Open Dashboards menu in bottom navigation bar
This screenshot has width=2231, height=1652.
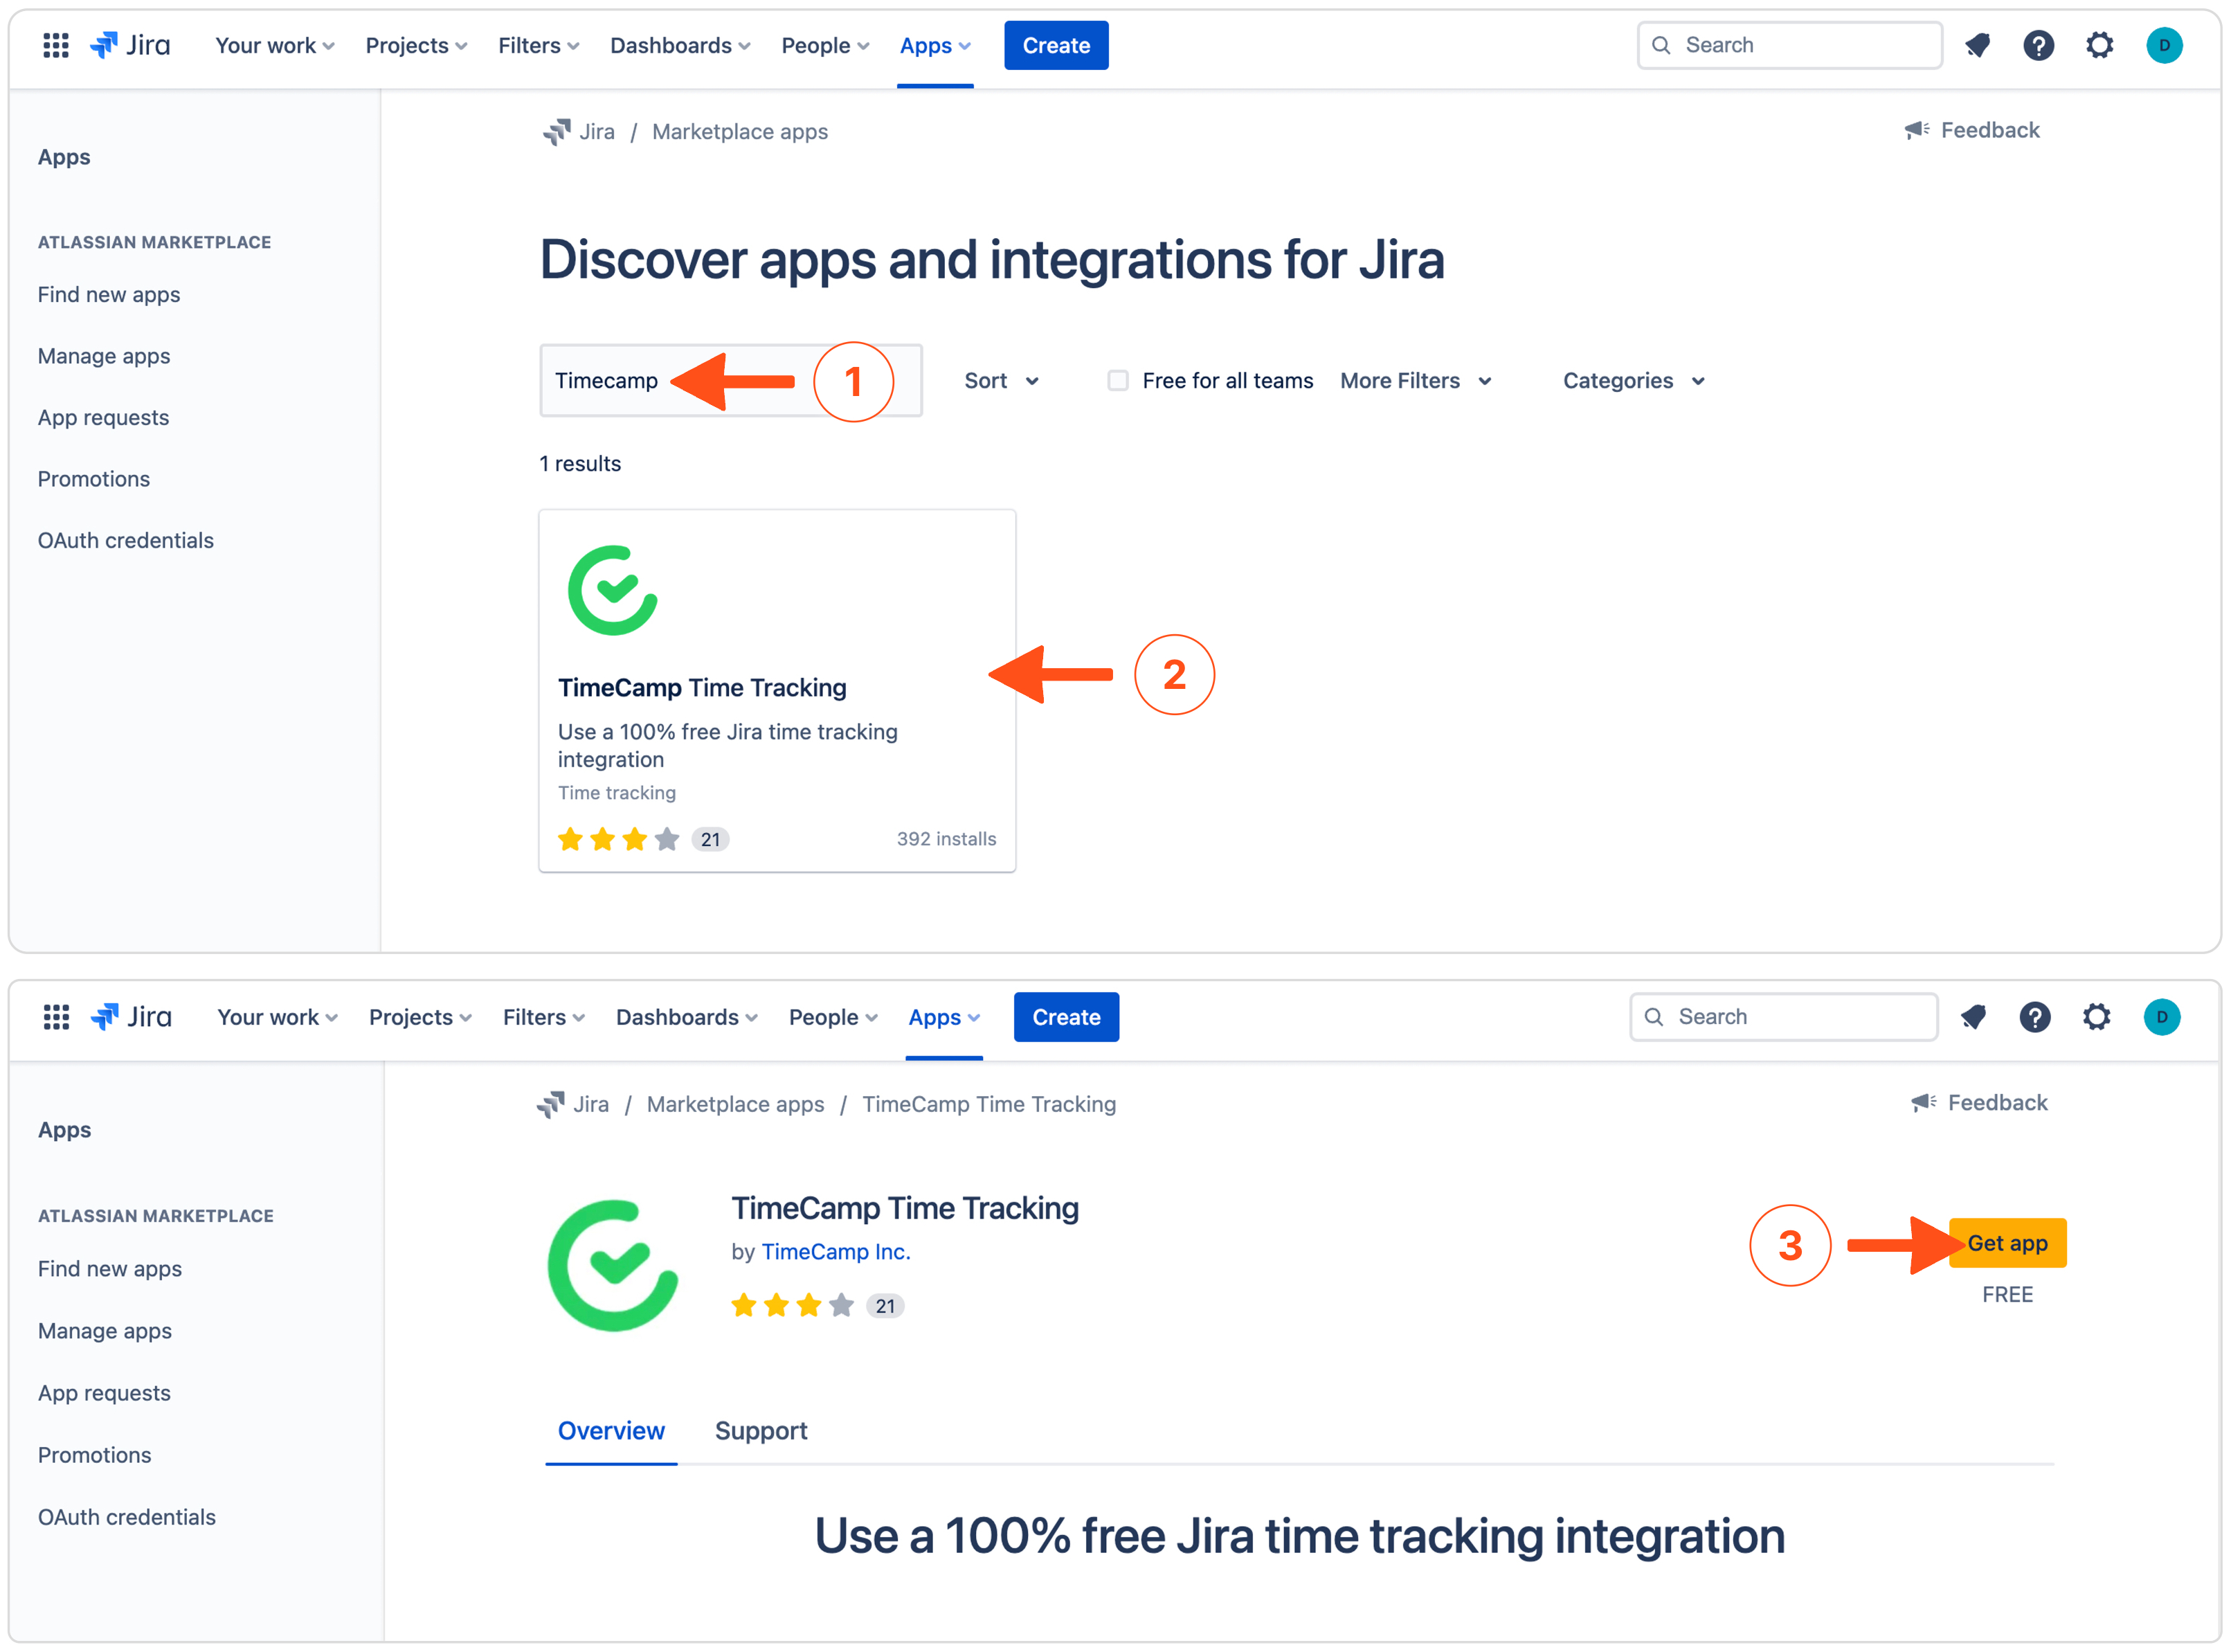pos(686,1017)
